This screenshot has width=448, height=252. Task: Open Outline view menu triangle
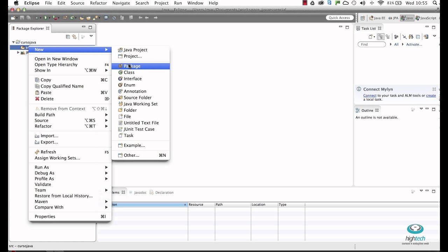pyautogui.click(x=421, y=109)
